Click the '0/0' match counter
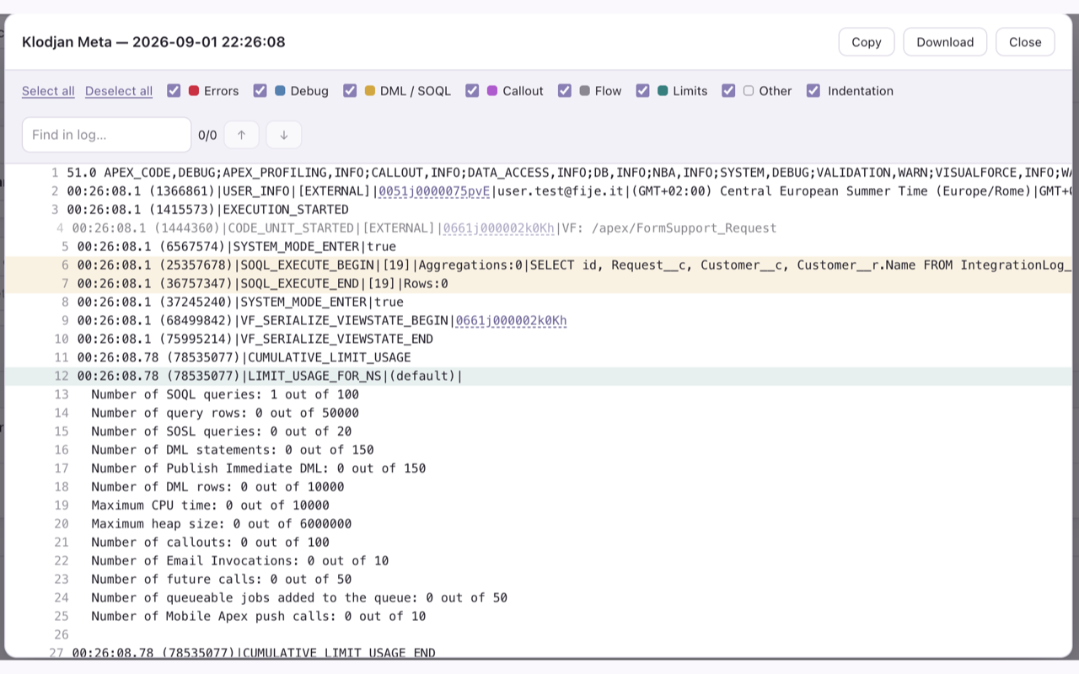This screenshot has width=1079, height=674. (207, 135)
